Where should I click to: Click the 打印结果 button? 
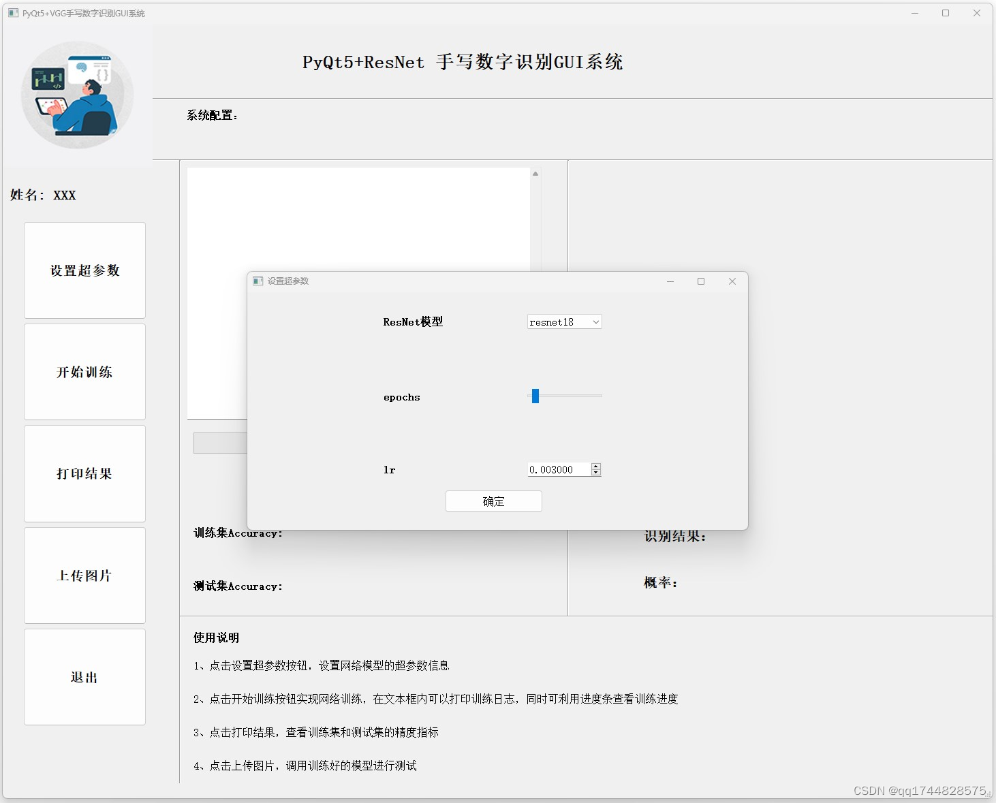[84, 473]
